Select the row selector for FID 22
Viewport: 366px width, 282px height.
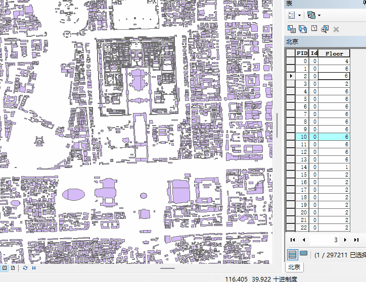291,228
